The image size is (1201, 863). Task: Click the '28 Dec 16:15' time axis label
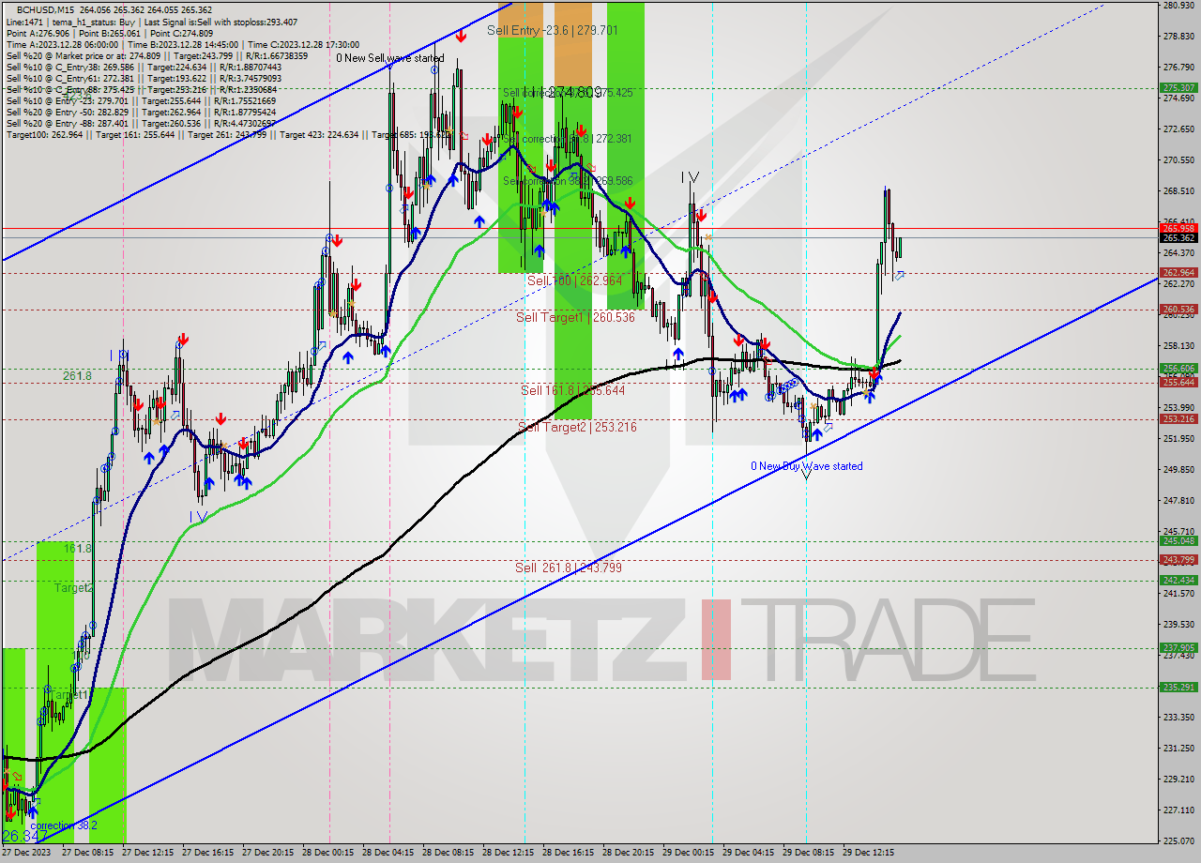[x=568, y=853]
